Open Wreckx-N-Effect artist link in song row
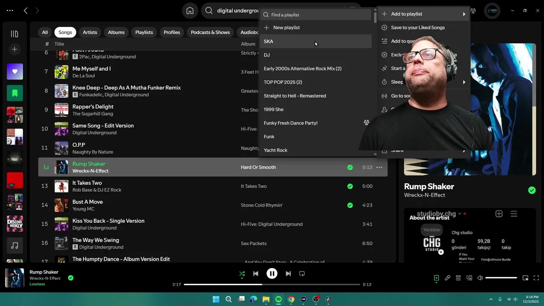 point(91,171)
